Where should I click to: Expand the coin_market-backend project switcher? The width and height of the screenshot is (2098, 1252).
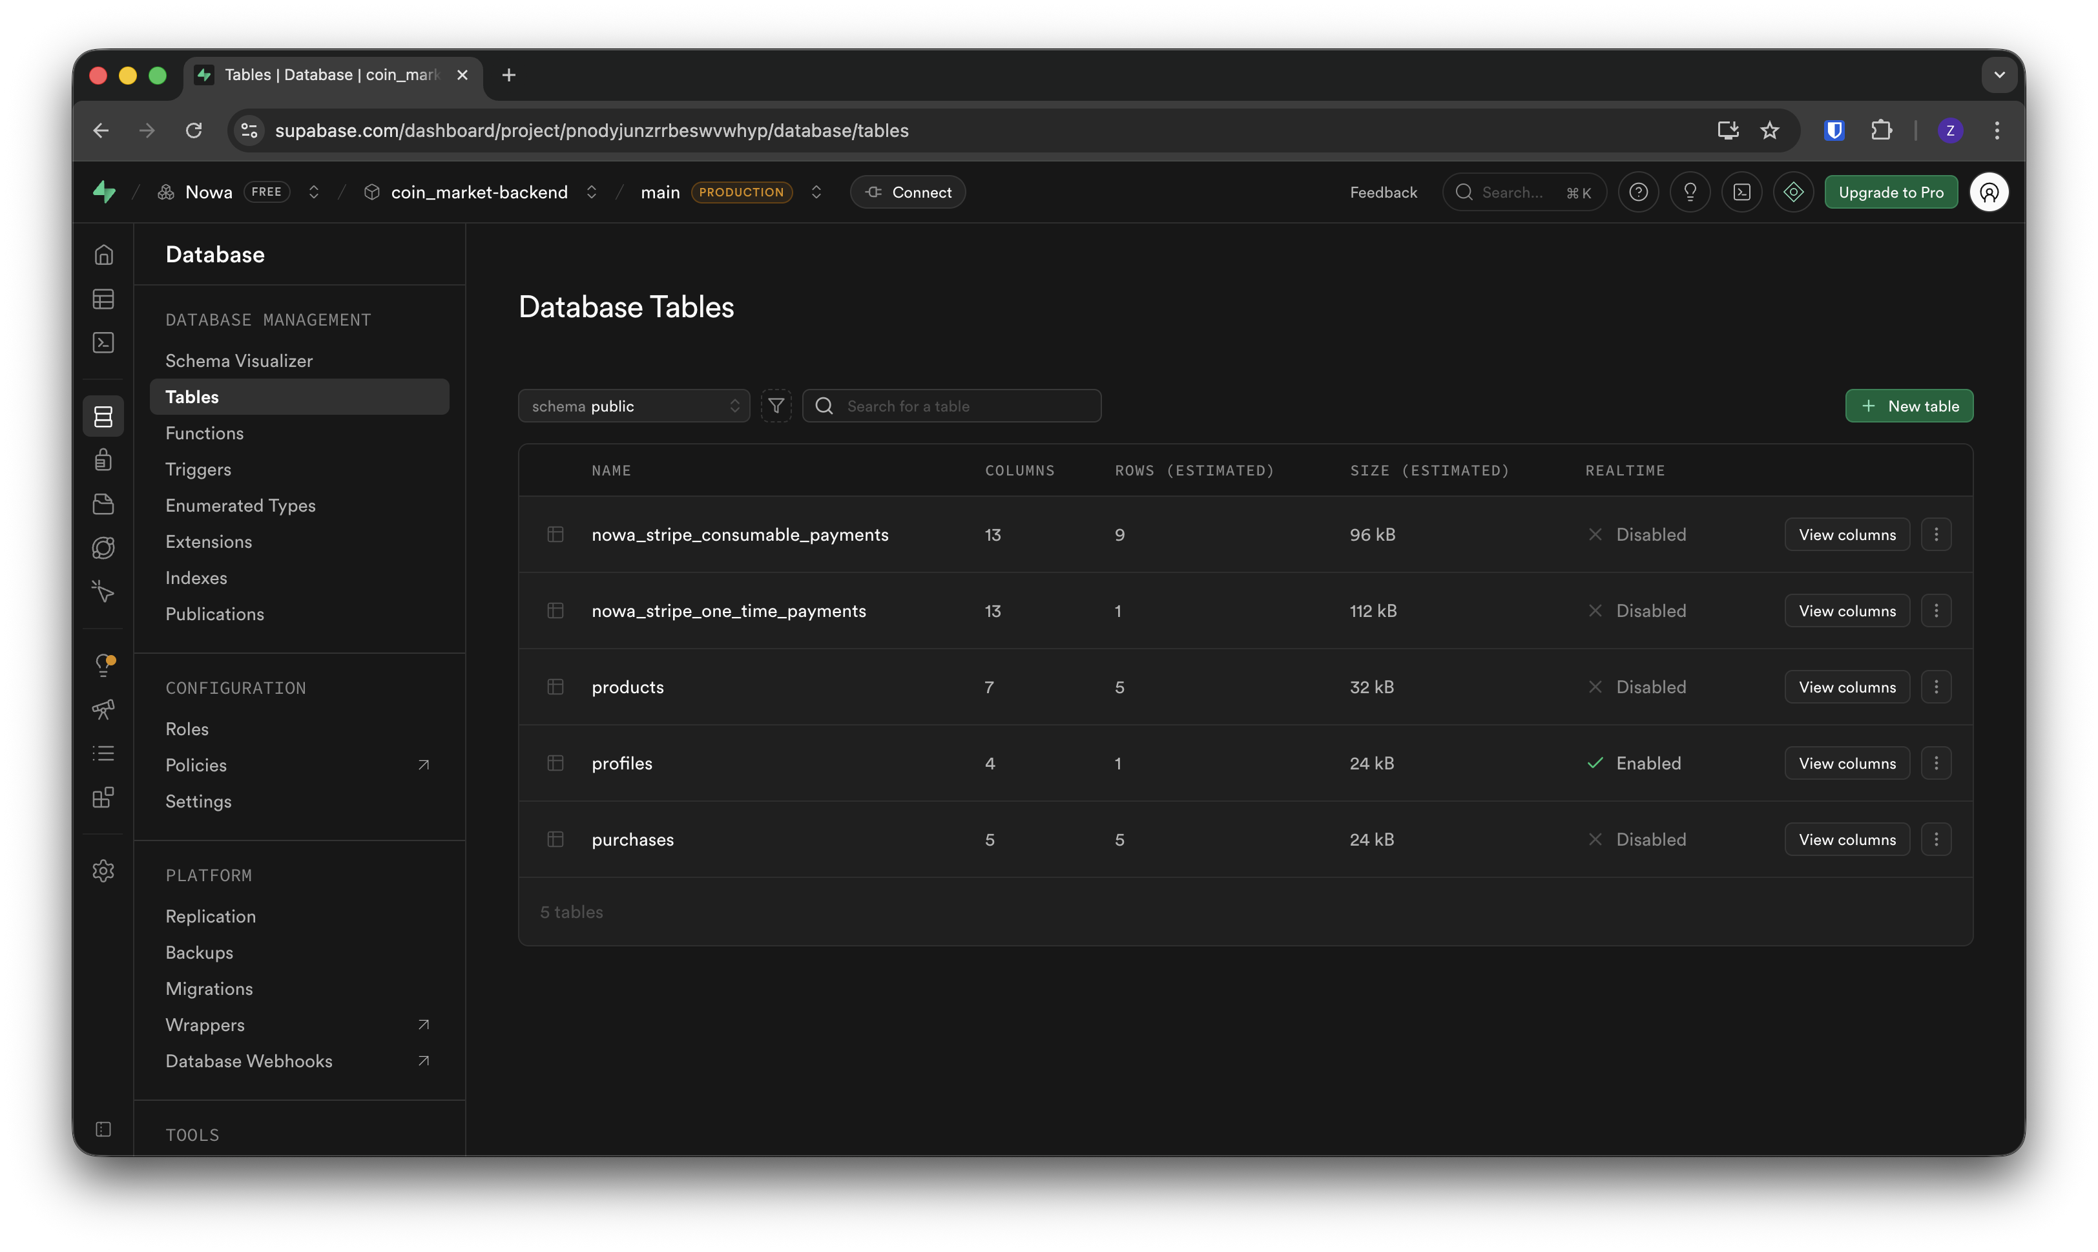(x=591, y=193)
